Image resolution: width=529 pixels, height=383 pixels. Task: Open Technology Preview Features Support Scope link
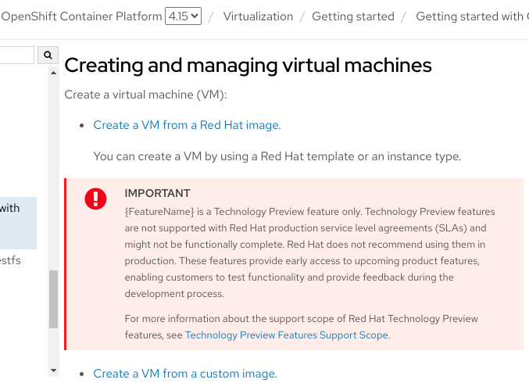point(287,335)
